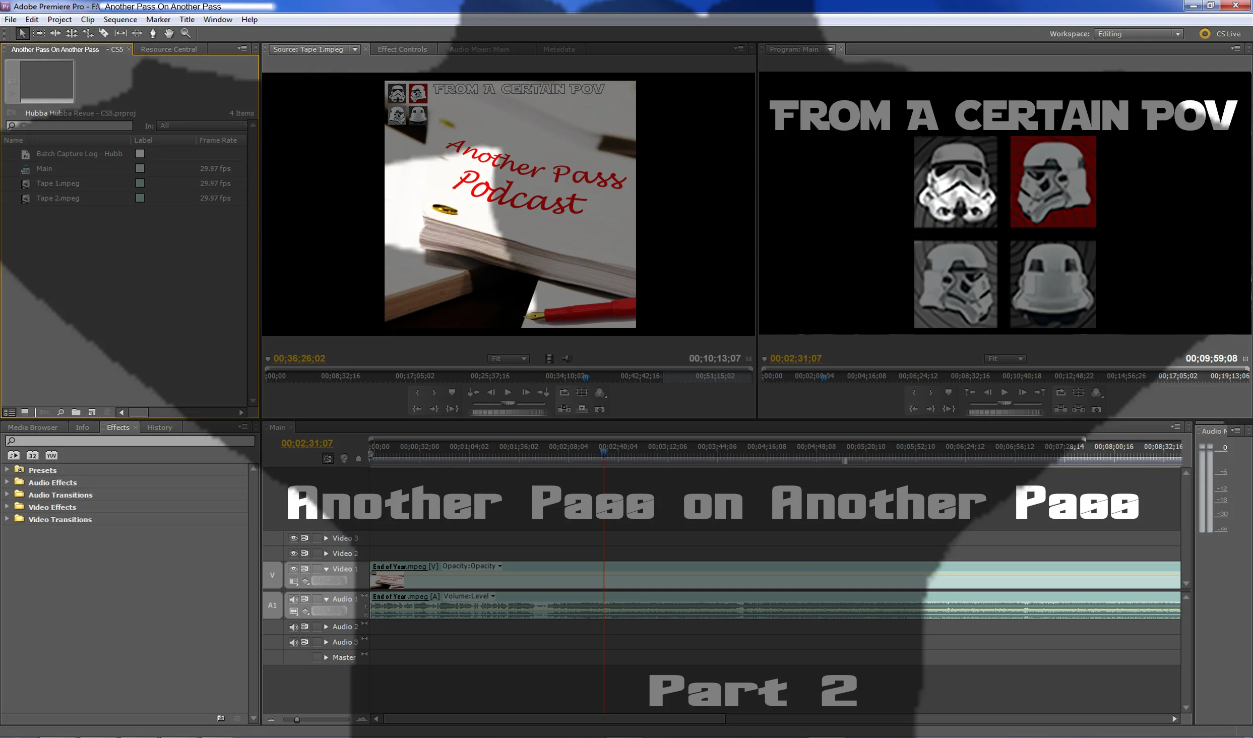Expand the Audio Transitions folder
Screen dimensions: 1253x738
[7, 494]
